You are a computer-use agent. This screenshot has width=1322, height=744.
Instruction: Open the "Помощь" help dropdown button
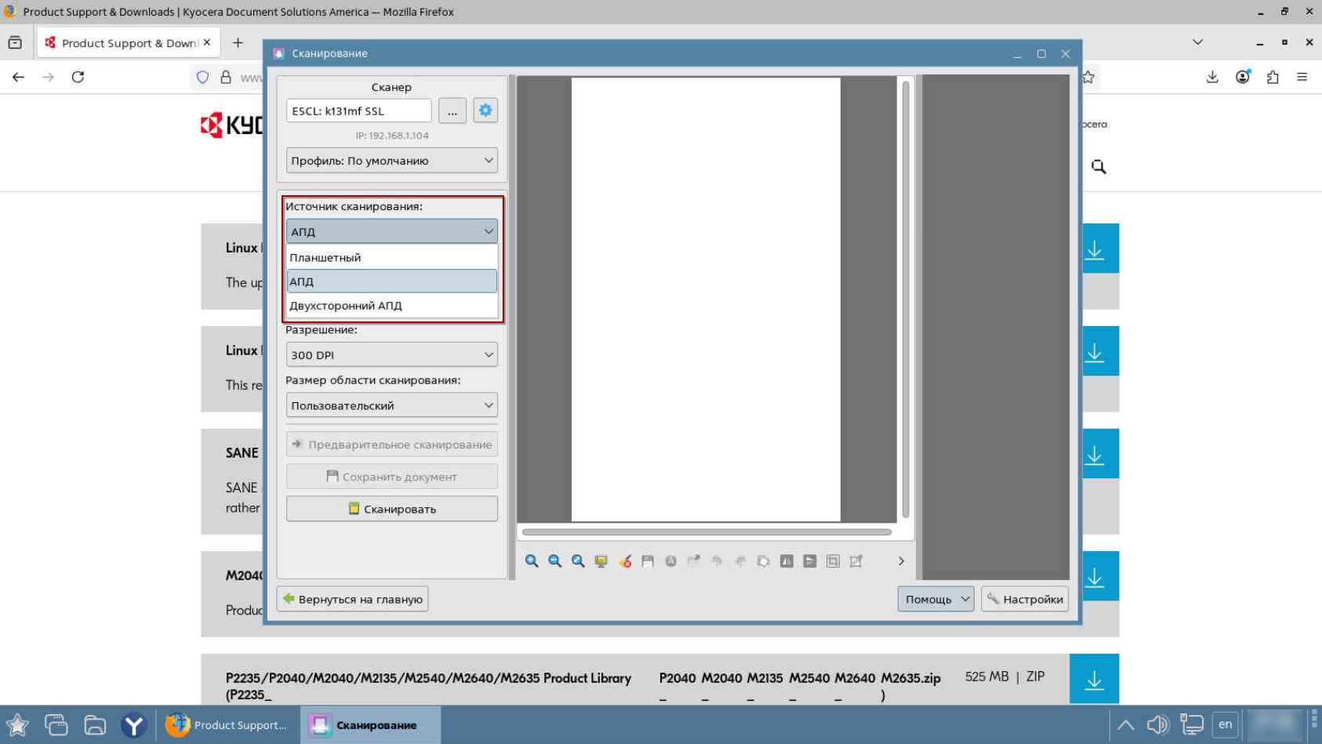click(x=935, y=599)
